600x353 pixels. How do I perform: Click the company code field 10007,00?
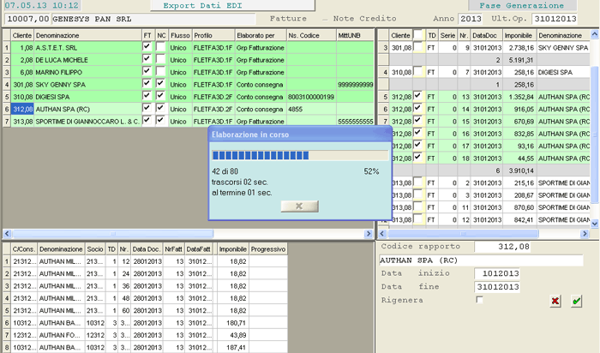(27, 19)
